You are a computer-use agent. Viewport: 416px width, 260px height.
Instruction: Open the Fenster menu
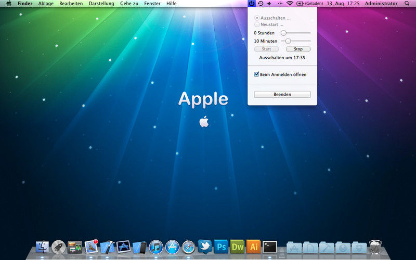(152, 4)
